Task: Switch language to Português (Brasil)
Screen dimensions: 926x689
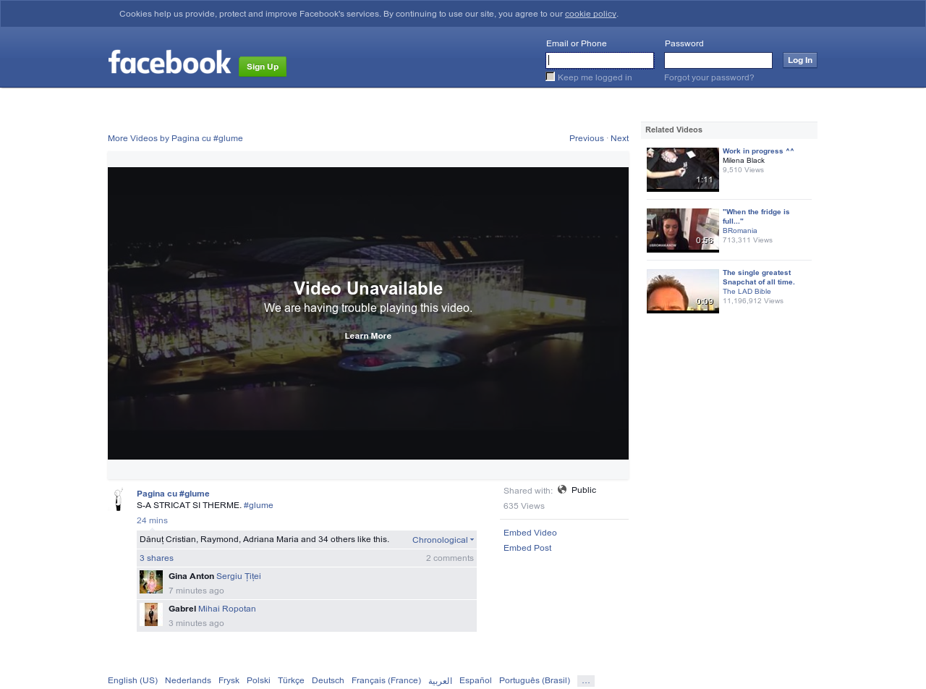Action: click(x=535, y=680)
